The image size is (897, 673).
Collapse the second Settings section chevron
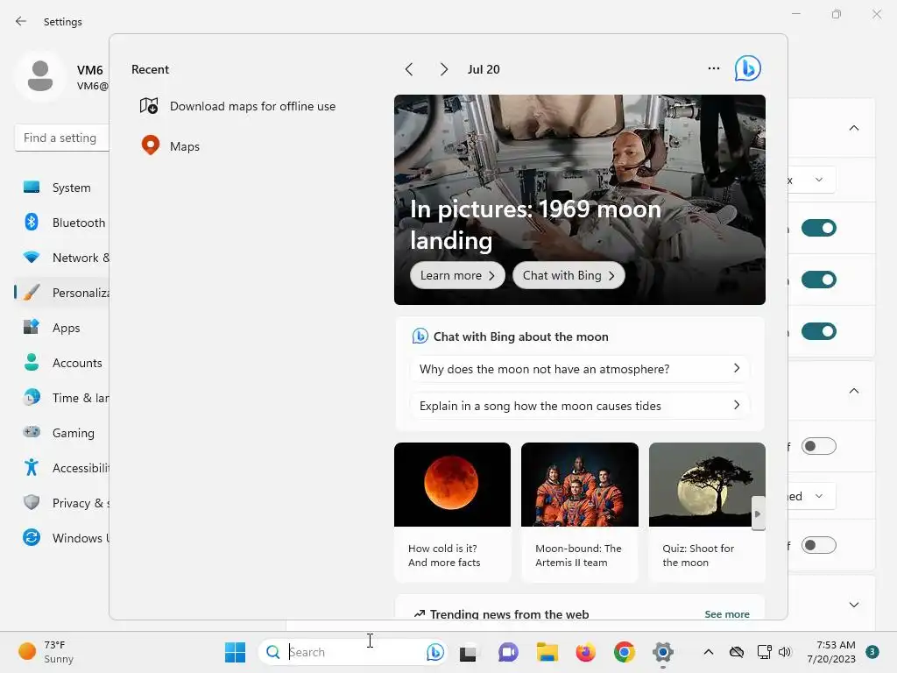pos(853,390)
